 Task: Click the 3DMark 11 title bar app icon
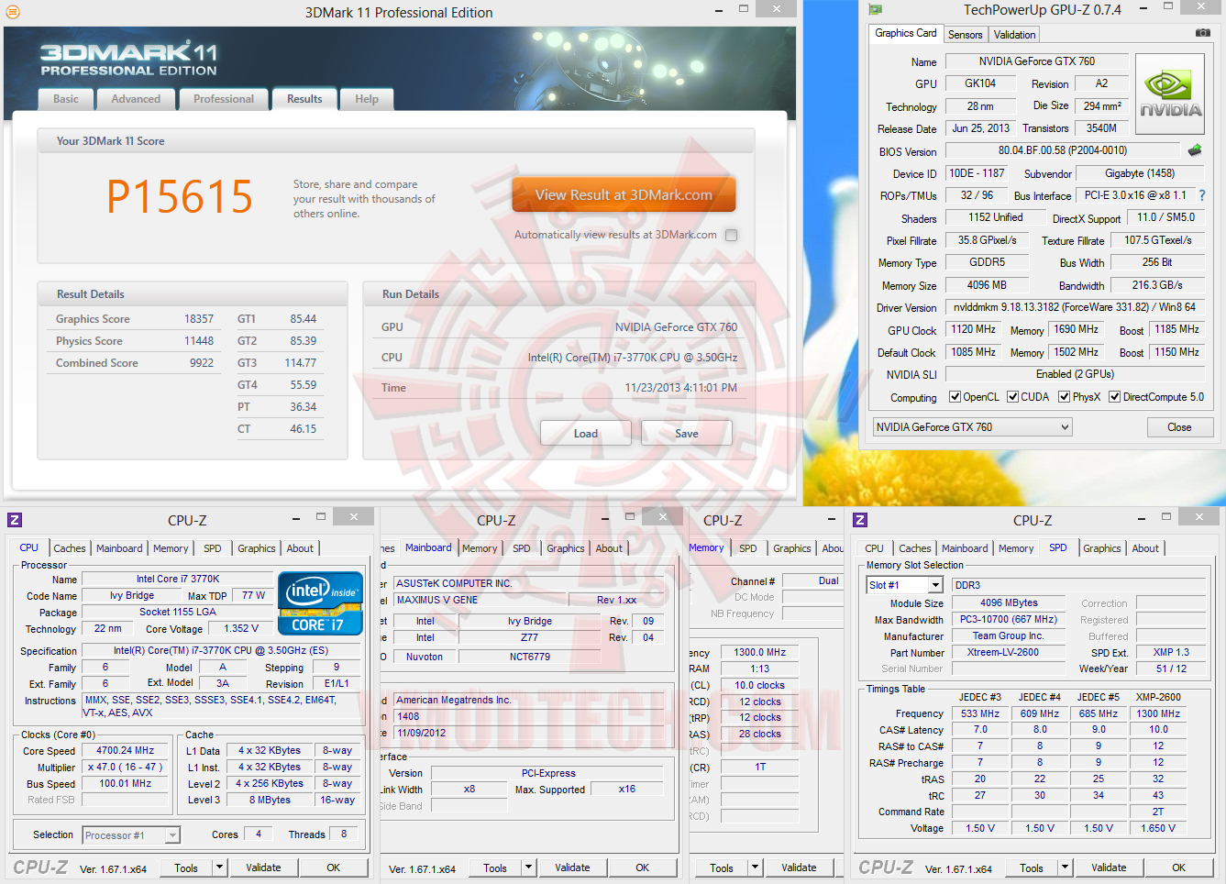[13, 12]
